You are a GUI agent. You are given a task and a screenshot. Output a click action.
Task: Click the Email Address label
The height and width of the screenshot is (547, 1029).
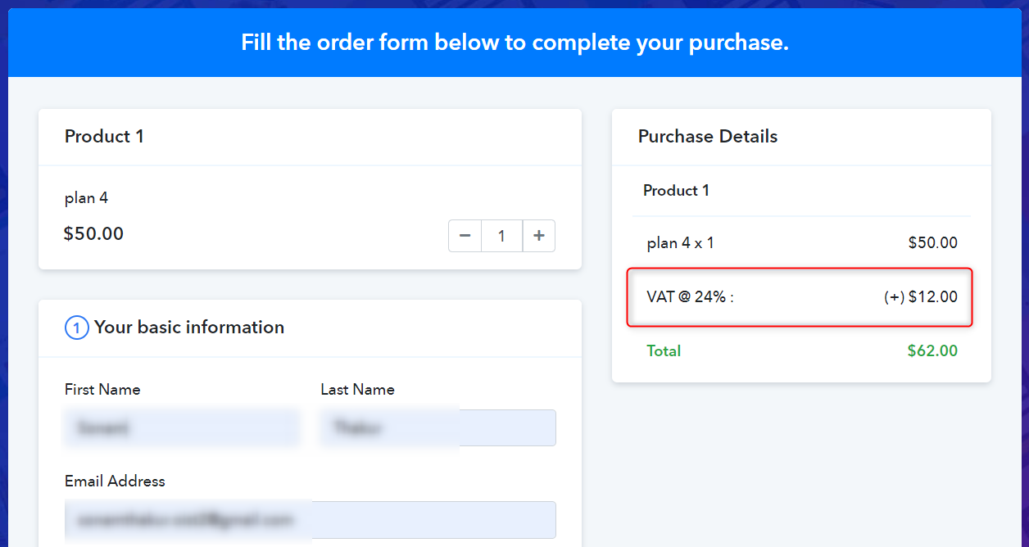pyautogui.click(x=115, y=481)
